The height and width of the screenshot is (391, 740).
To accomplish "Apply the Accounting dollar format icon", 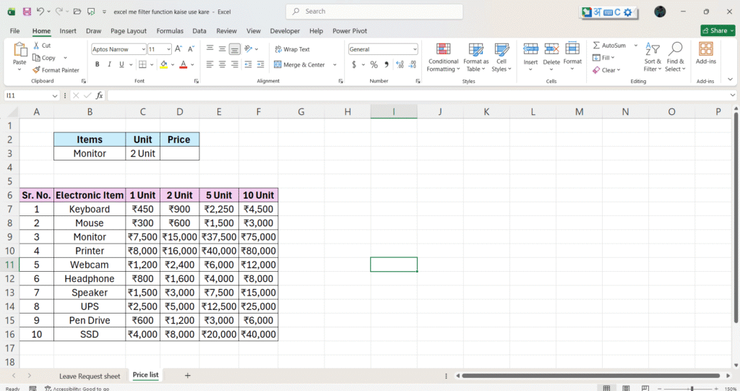I will click(x=354, y=64).
